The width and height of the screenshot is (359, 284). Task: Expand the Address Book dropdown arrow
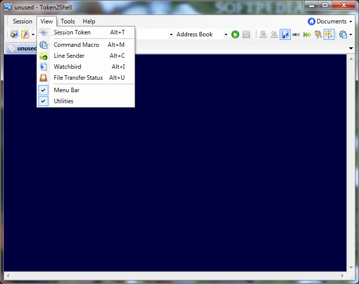click(x=226, y=34)
